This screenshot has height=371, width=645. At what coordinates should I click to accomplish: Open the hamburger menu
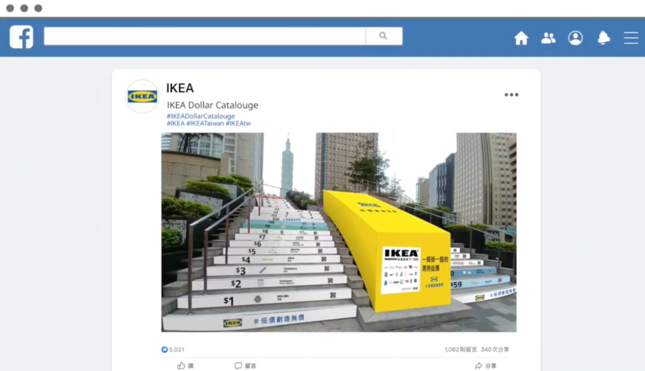(x=631, y=38)
